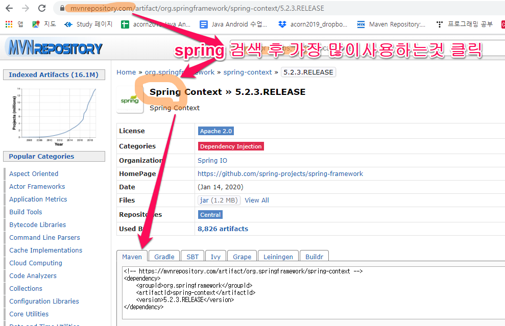This screenshot has width=505, height=326.
Task: Open the acorn Java An... sheets bookmark
Action: click(x=156, y=24)
